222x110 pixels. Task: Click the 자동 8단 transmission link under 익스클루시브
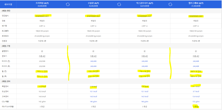145,56
